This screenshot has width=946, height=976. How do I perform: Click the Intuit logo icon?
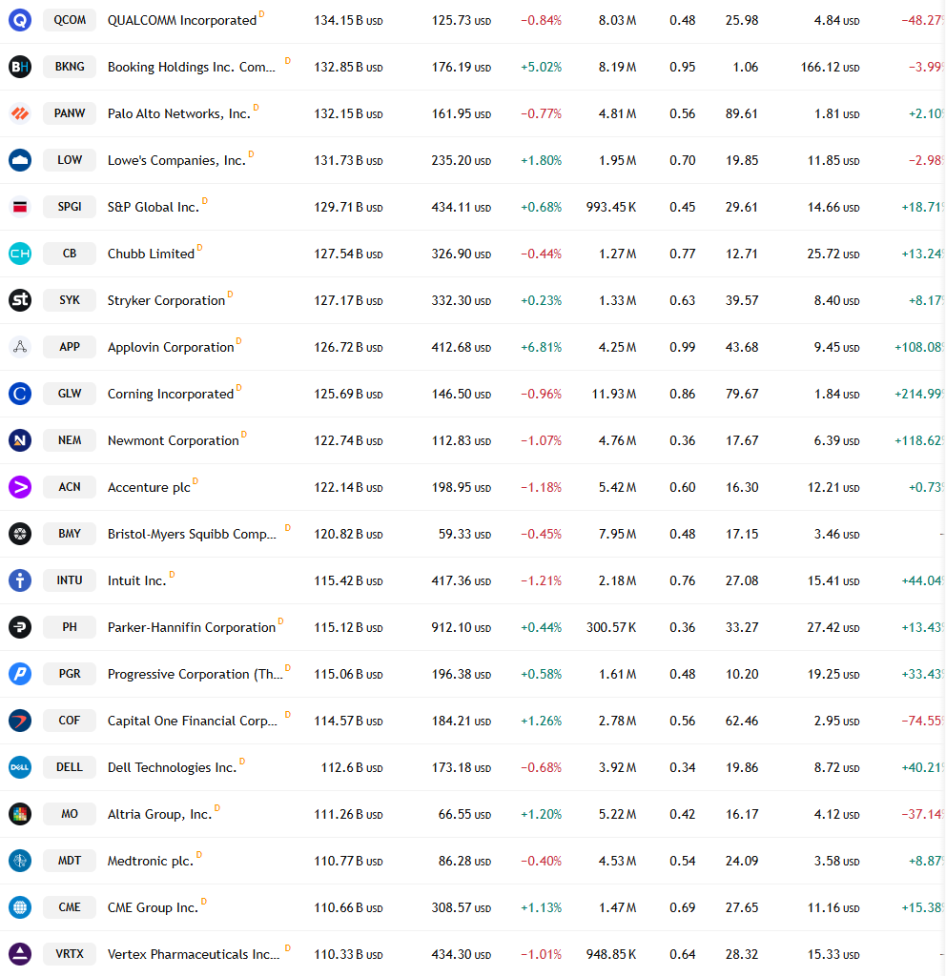click(x=20, y=580)
